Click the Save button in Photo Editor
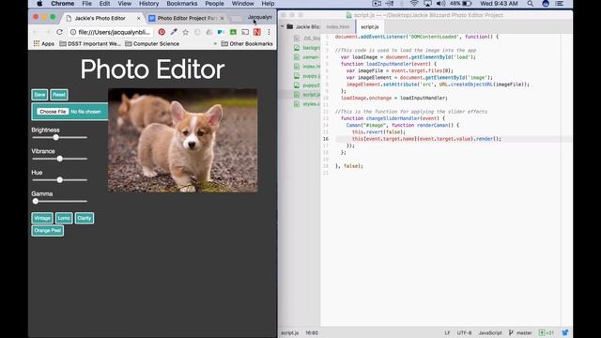601x338 pixels. click(39, 95)
